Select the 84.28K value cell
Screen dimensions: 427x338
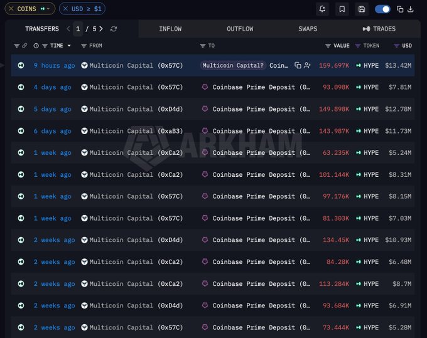[x=338, y=262]
